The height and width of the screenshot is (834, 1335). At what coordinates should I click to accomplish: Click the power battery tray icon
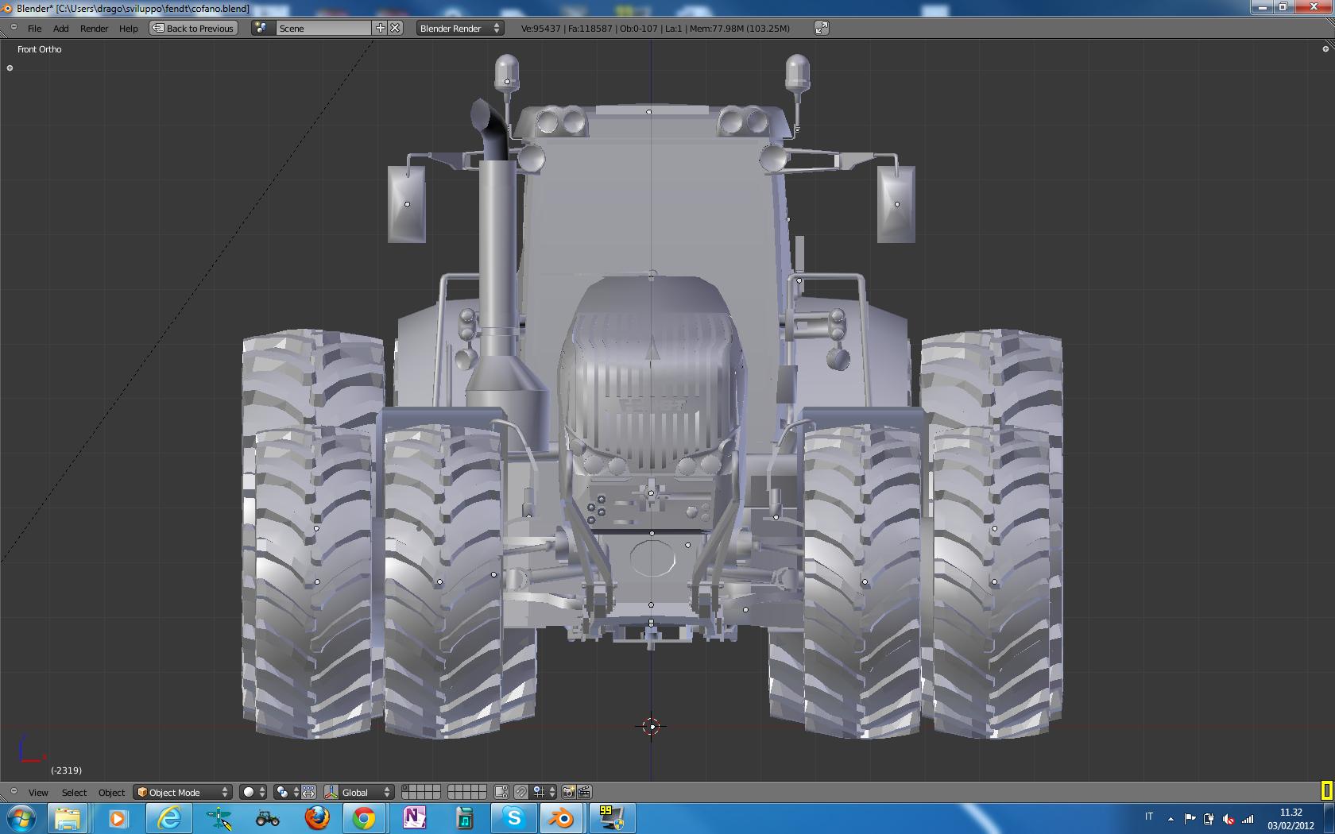point(1209,818)
